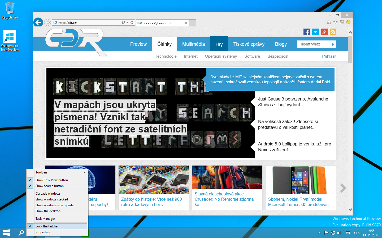
Task: Open the Twitter social icon
Action: click(x=315, y=32)
